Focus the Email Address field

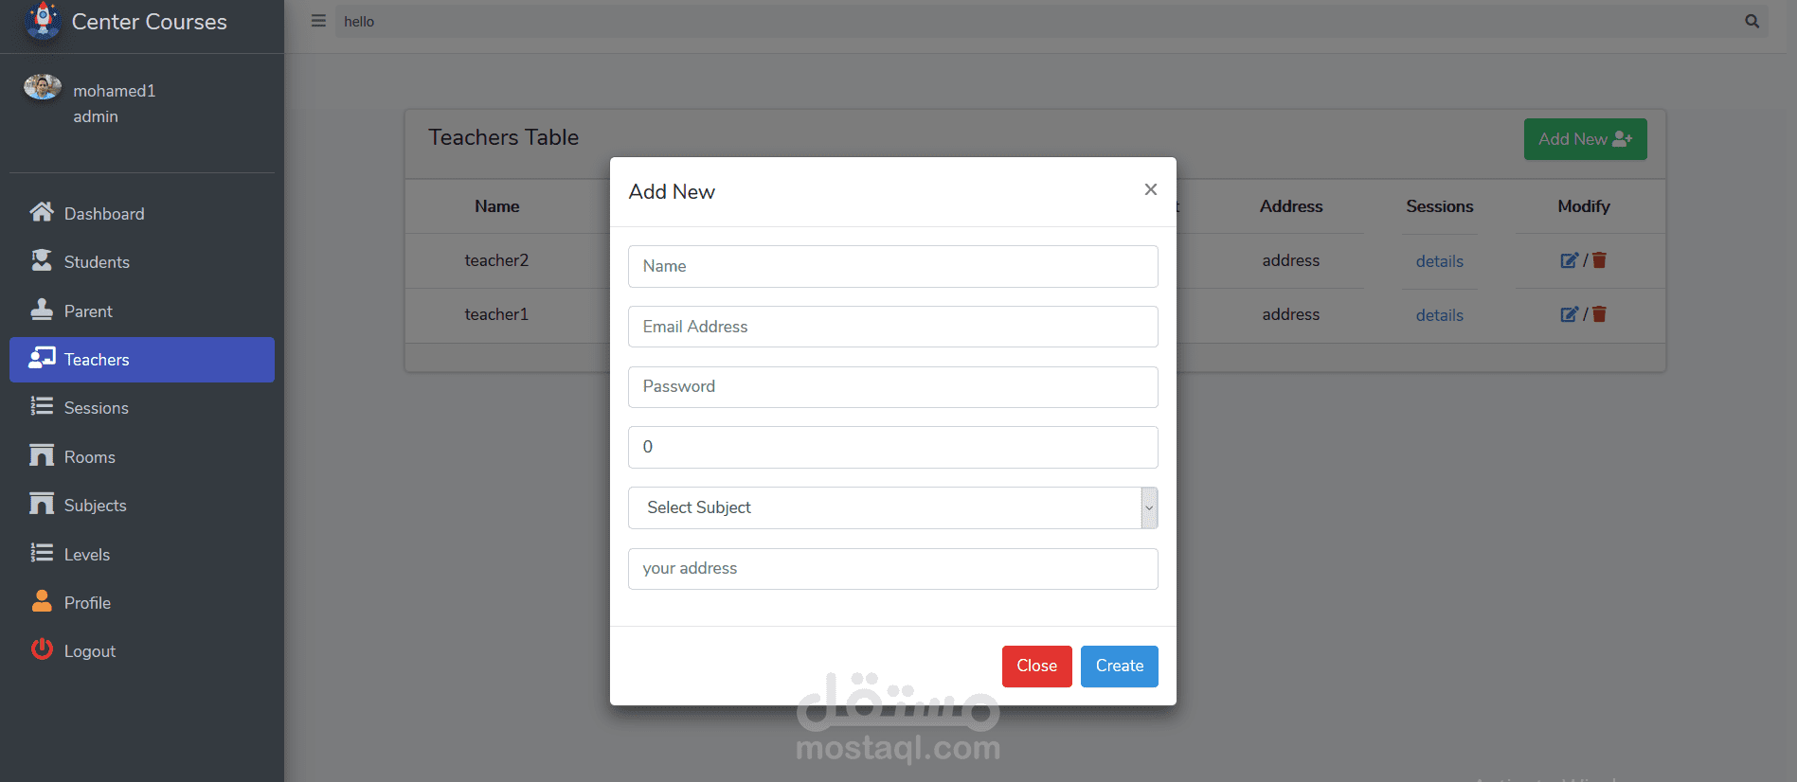click(892, 327)
